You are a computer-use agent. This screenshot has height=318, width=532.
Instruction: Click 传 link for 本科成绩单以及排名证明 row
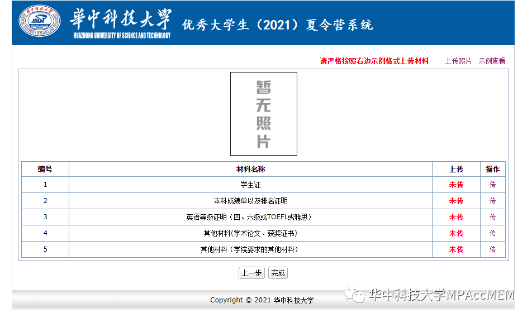[x=493, y=201]
